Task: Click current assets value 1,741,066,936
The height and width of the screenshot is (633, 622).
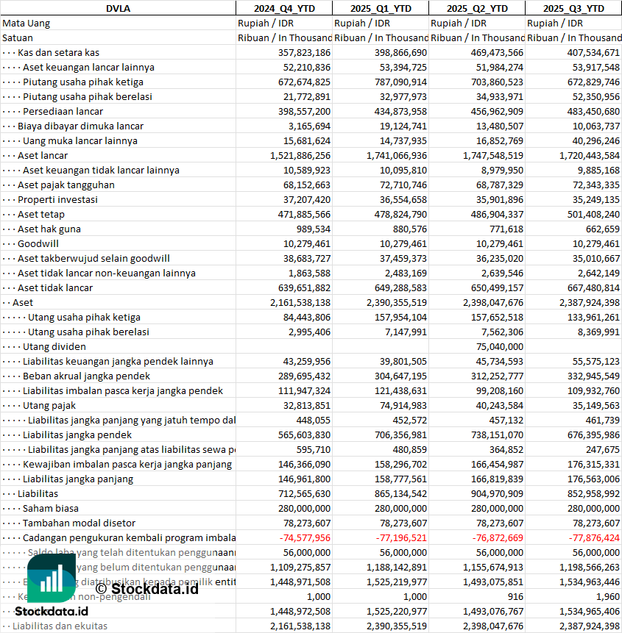Action: [x=397, y=155]
